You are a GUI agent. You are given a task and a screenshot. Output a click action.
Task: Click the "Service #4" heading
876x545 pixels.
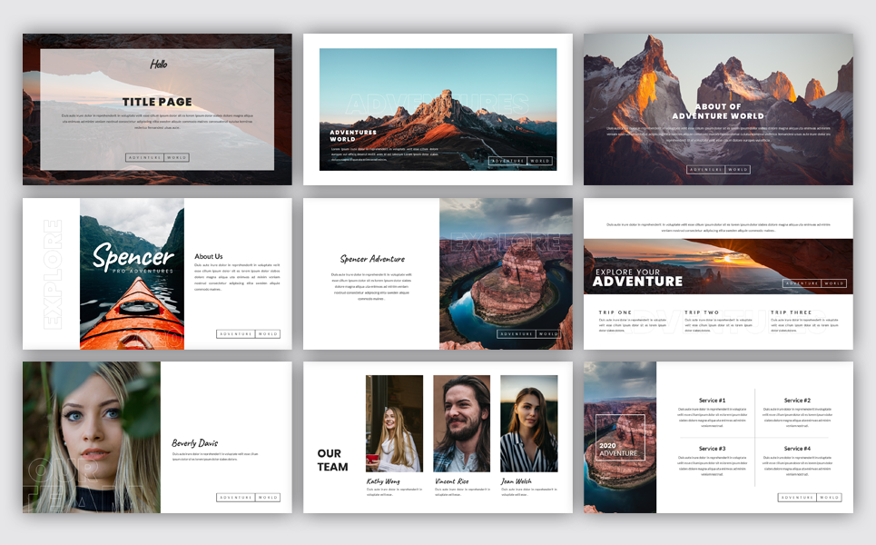pos(797,449)
